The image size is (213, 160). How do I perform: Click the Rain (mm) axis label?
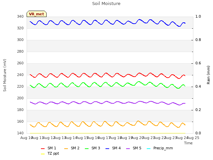coord(208,75)
